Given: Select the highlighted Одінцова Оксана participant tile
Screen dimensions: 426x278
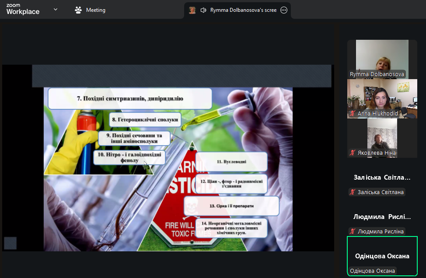Looking at the screenshot, I should pos(382,256).
